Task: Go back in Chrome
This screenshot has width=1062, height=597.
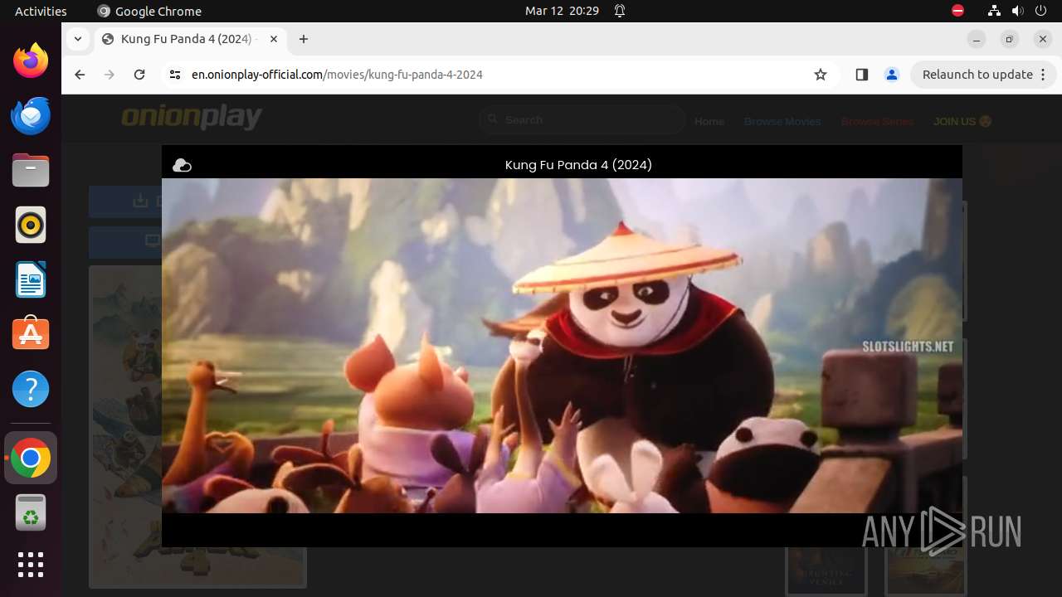Action: (x=80, y=75)
